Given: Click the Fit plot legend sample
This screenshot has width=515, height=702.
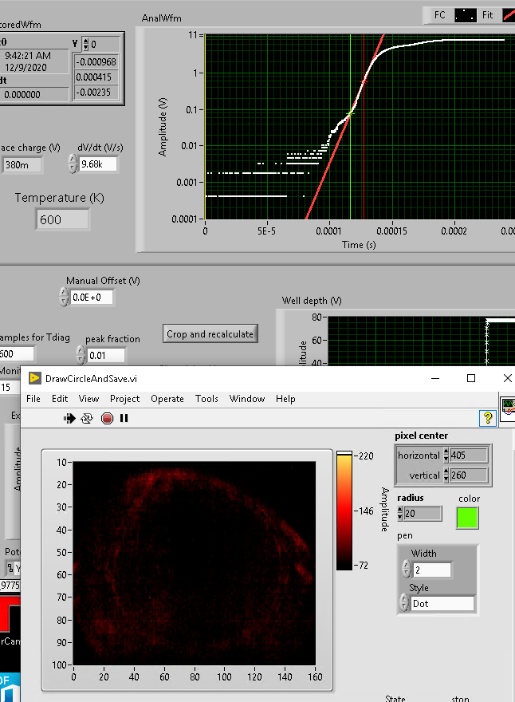Looking at the screenshot, I should point(509,14).
